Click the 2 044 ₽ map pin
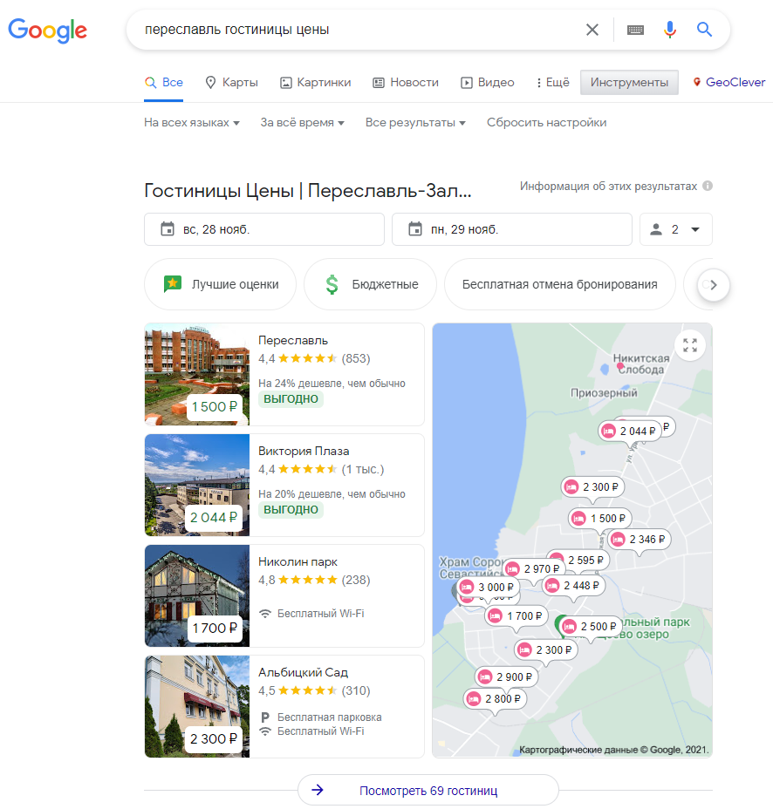This screenshot has height=809, width=773. 630,432
